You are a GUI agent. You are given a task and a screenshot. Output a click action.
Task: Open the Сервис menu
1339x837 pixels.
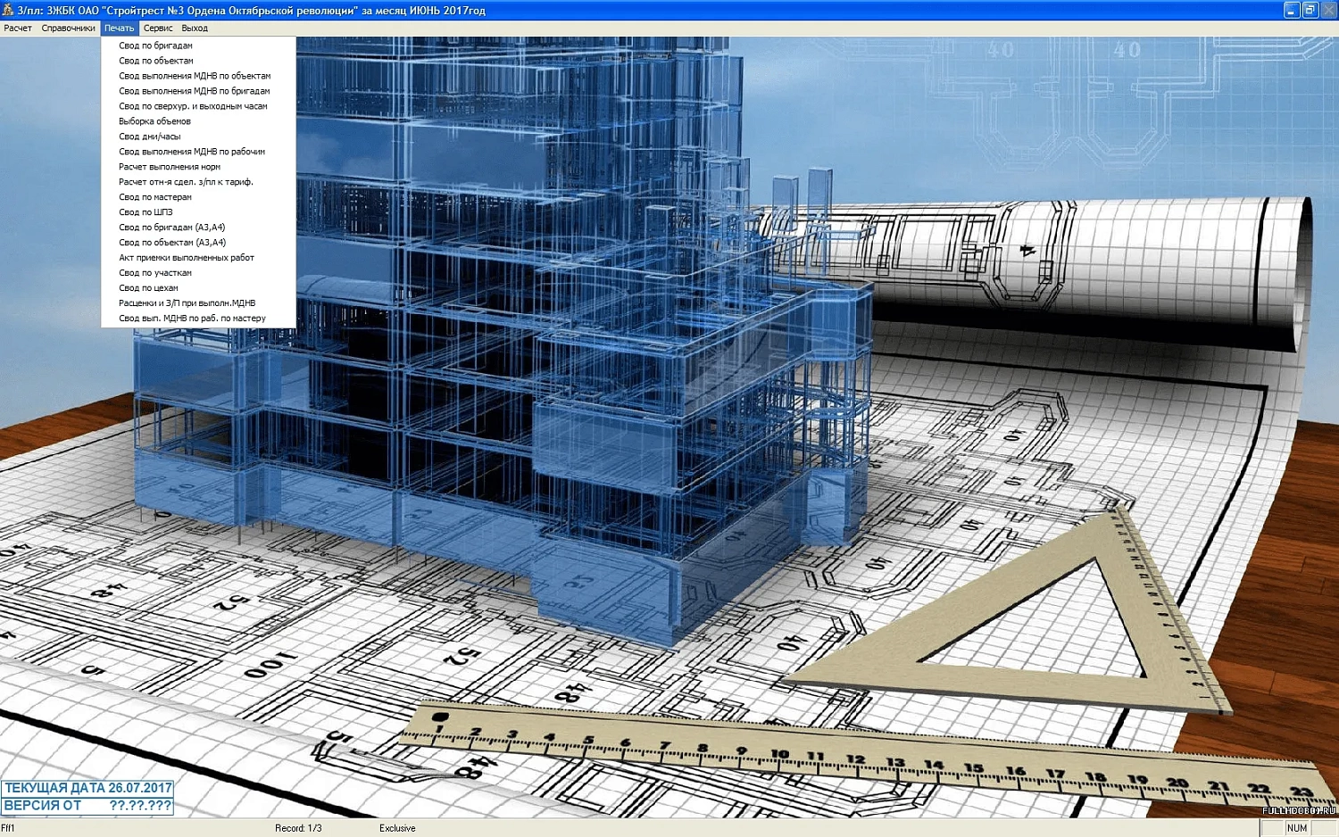pyautogui.click(x=158, y=29)
